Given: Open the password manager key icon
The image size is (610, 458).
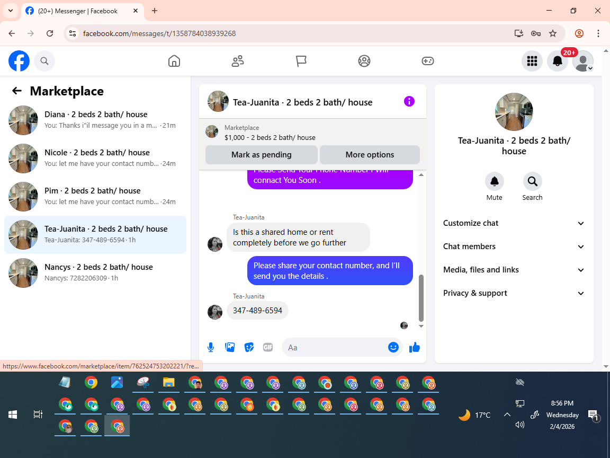Looking at the screenshot, I should (536, 33).
